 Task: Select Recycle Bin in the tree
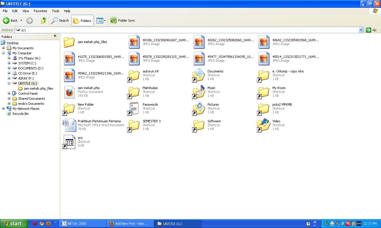tap(21, 114)
